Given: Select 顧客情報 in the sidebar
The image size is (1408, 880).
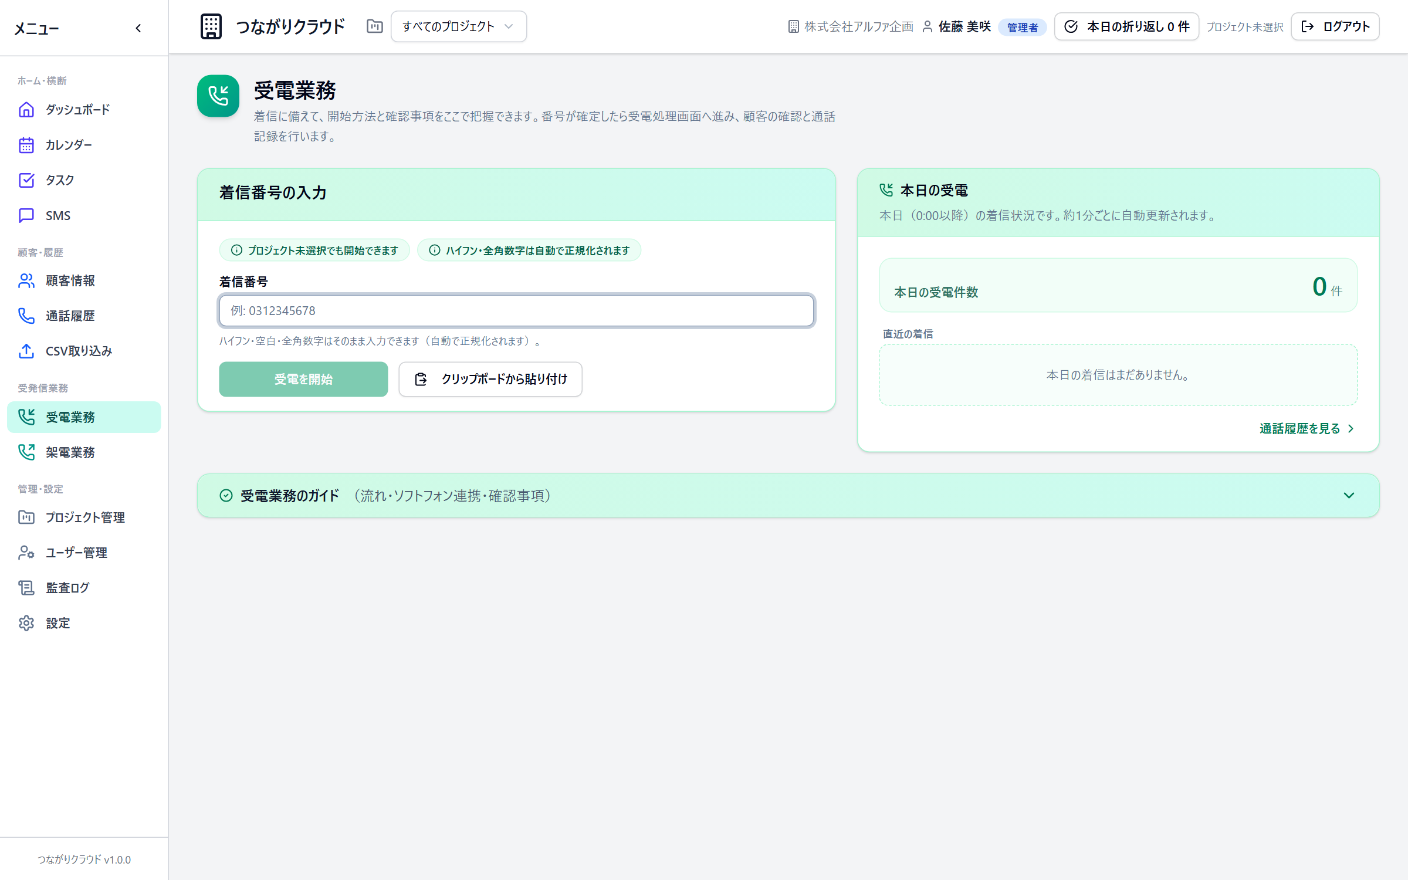Looking at the screenshot, I should tap(84, 280).
